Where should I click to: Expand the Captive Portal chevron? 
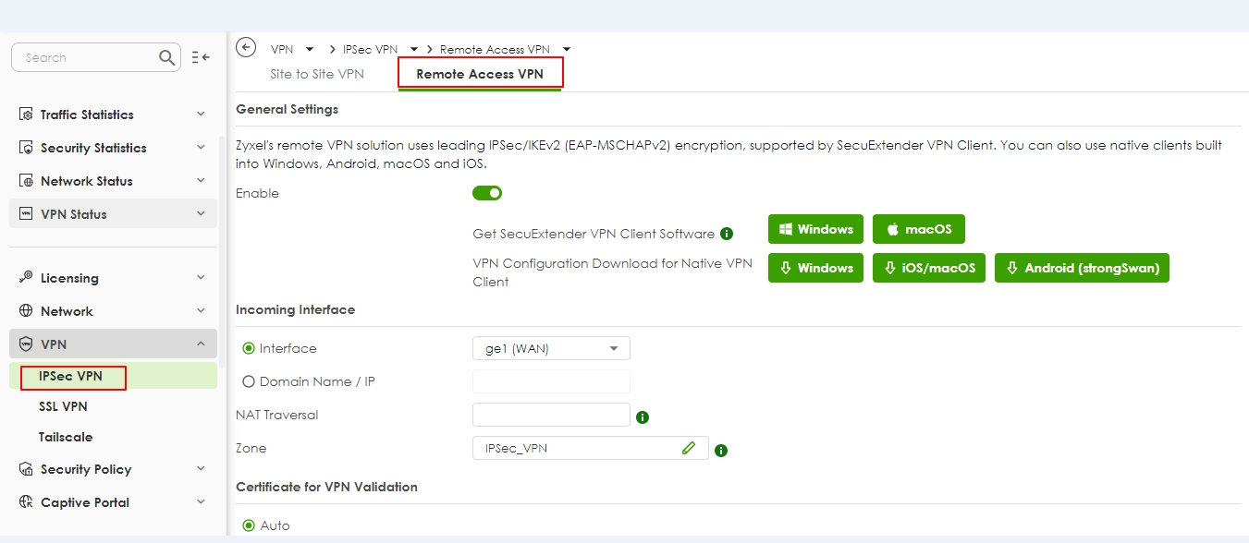[201, 502]
